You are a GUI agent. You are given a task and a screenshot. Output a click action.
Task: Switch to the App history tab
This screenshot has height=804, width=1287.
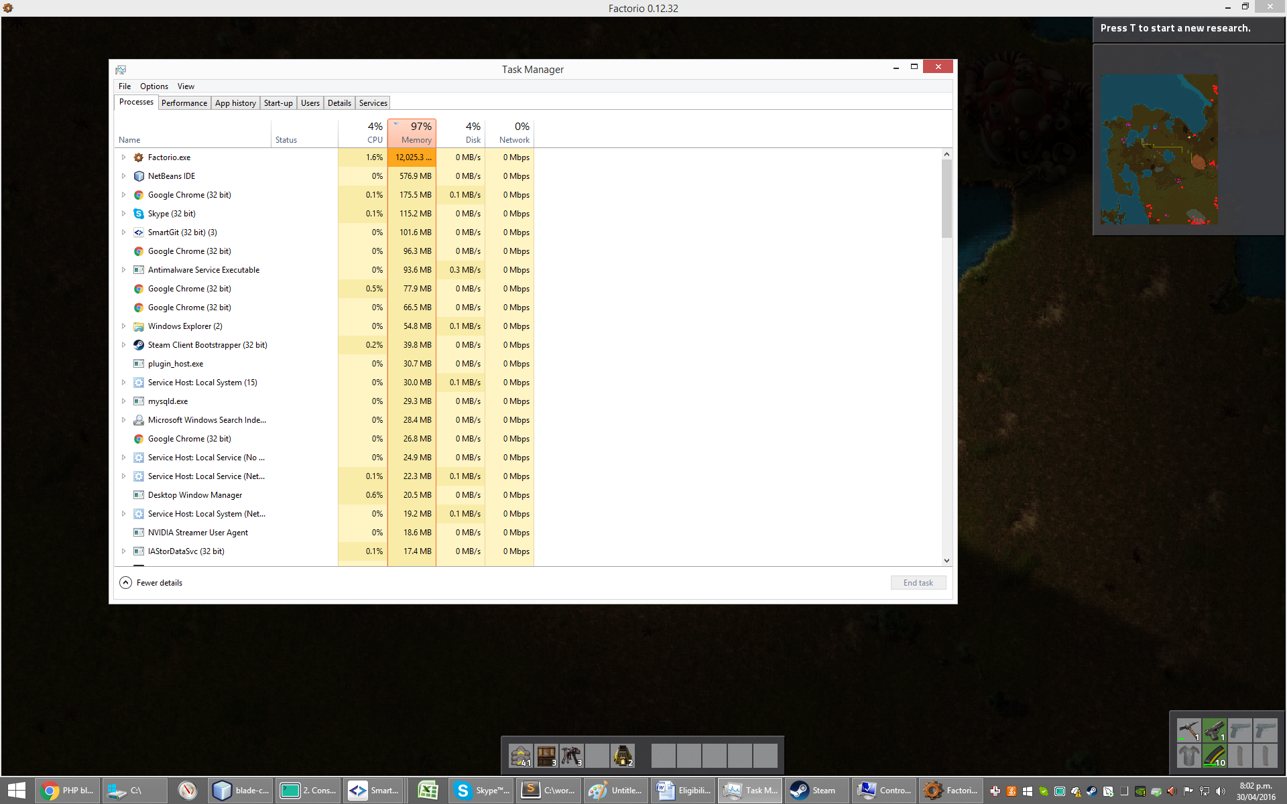(235, 103)
